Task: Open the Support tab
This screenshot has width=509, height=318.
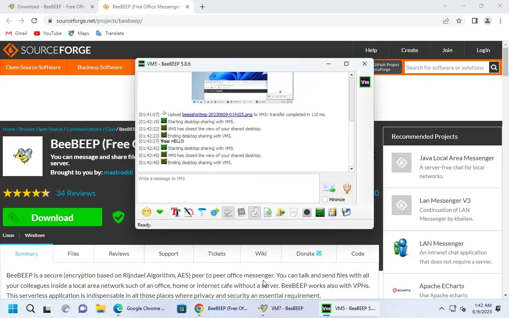Action: tap(169, 254)
